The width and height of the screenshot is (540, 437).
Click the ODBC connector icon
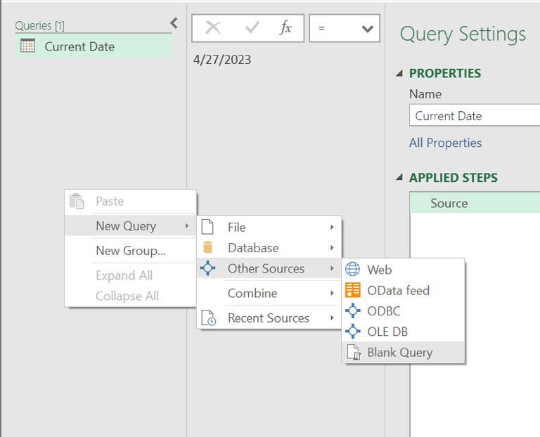pyautogui.click(x=353, y=311)
